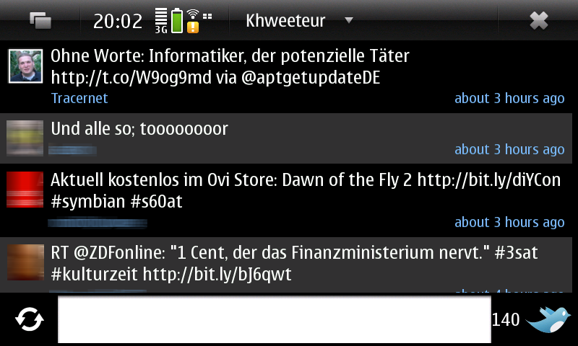Tap the Wi-Fi warning connectivity icon
Viewport: 578px width, 346px height.
point(193,21)
